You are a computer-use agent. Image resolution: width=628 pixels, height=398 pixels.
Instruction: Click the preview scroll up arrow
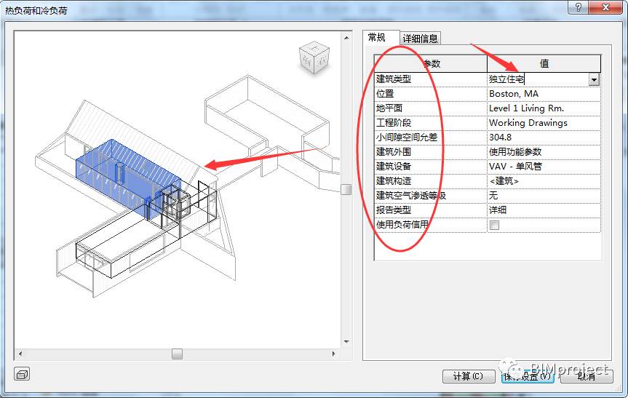(346, 38)
